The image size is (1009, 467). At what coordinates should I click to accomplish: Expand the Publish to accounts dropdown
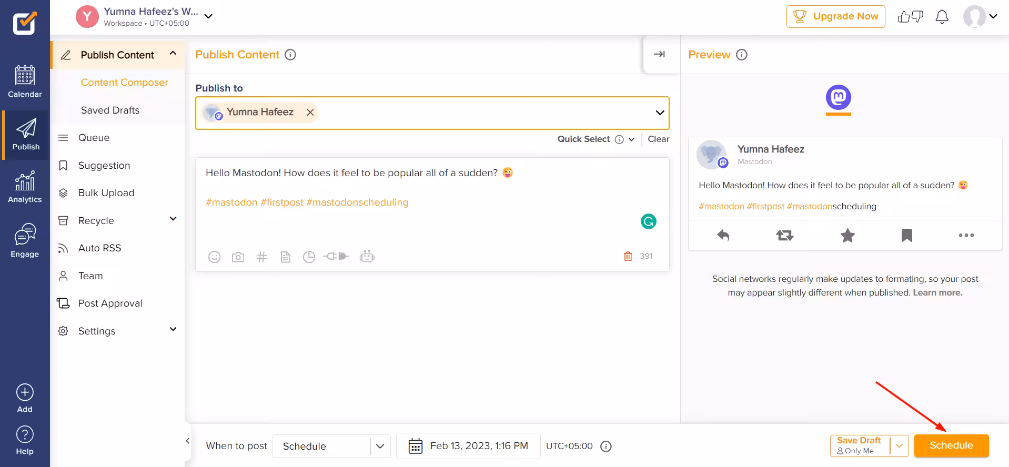click(x=660, y=113)
